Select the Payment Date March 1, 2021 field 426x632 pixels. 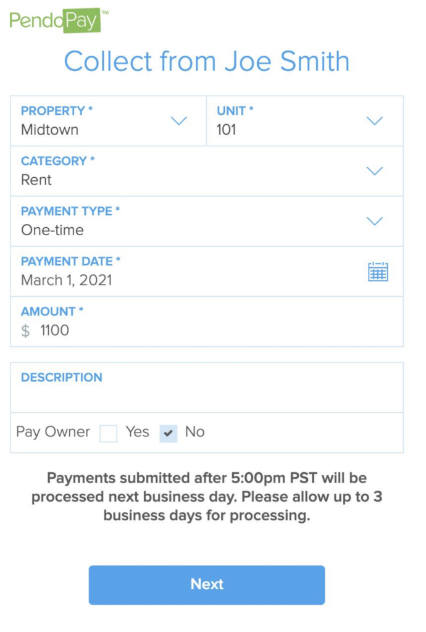tap(207, 272)
